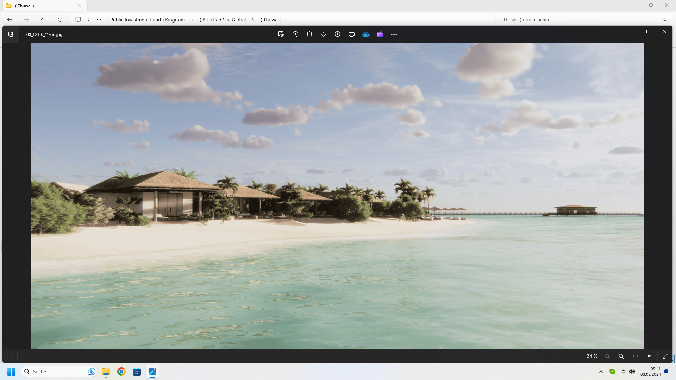Delete the photo via trash icon
Image resolution: width=676 pixels, height=380 pixels.
[x=309, y=34]
